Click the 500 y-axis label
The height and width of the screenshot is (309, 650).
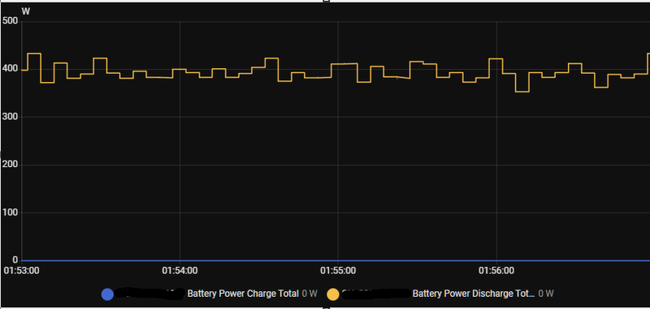pos(10,21)
